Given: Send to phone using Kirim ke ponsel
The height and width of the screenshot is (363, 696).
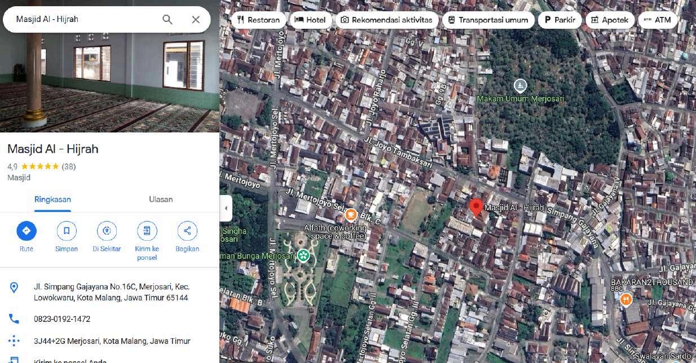Looking at the screenshot, I should (147, 231).
